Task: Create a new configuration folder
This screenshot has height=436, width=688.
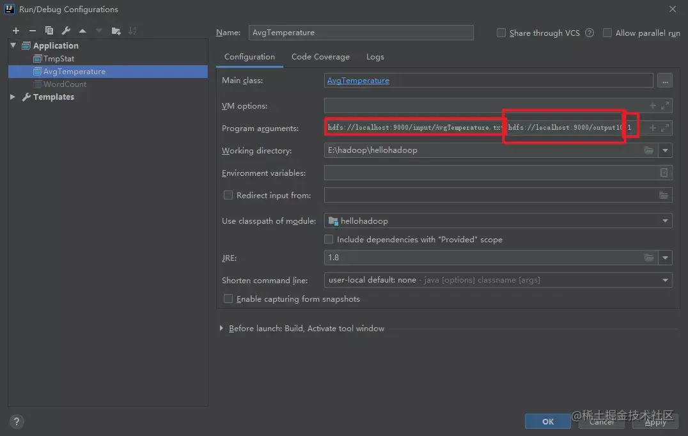Action: coord(116,31)
